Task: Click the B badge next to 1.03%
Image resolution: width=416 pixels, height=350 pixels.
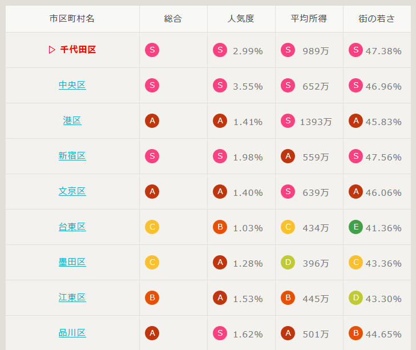Action: (220, 227)
